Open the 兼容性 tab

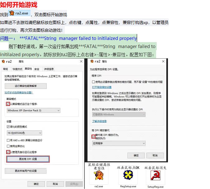click(28, 69)
